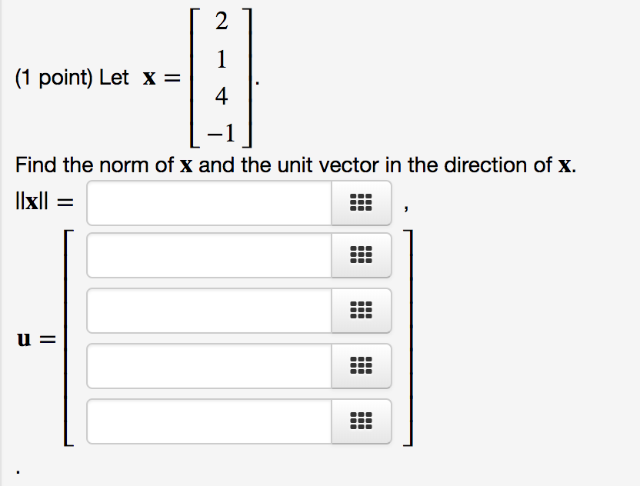
Task: Select the third entry box of vector u
Action: [x=208, y=366]
